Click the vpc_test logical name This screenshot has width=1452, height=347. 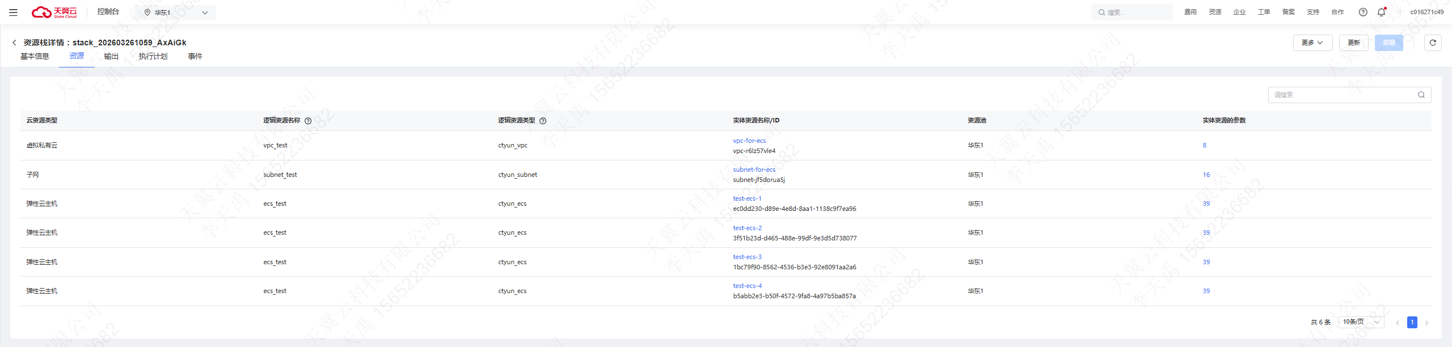tap(275, 145)
